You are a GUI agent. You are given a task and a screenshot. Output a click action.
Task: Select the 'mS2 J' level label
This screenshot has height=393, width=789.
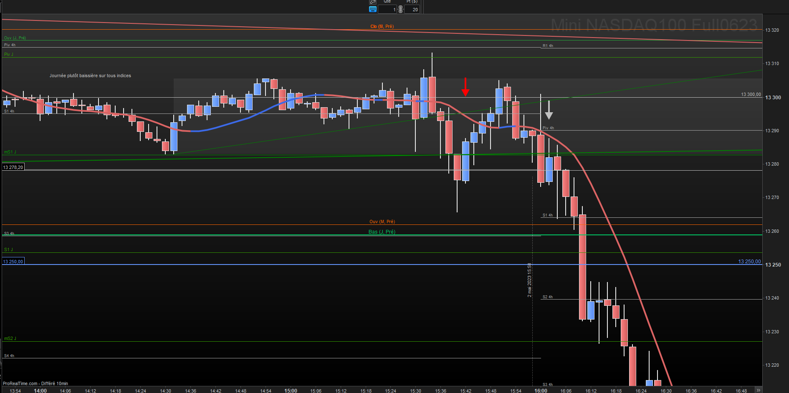tap(10, 338)
